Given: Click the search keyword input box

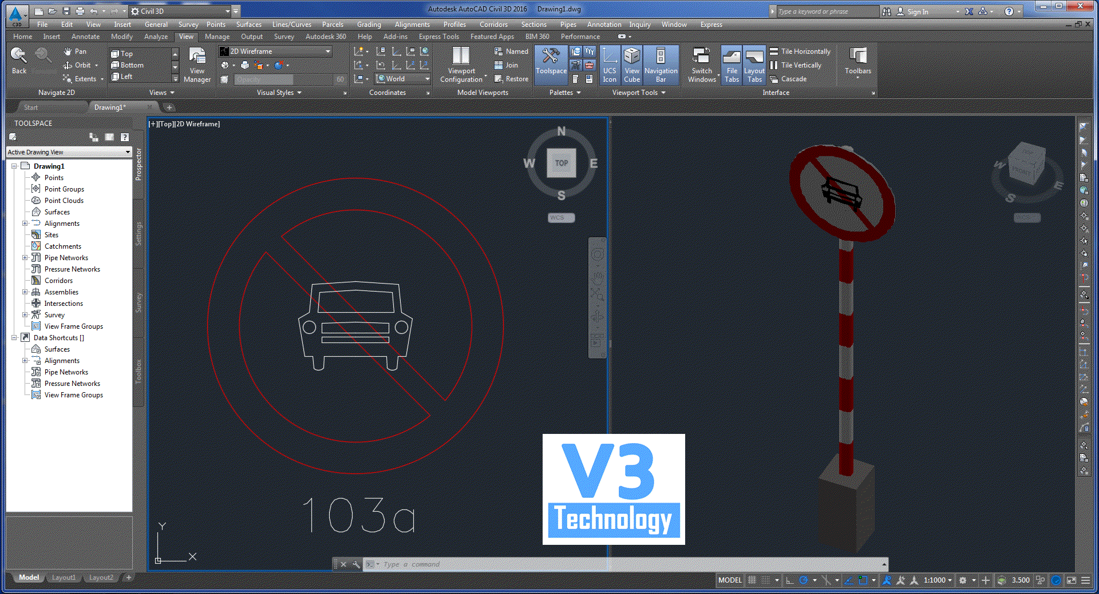Looking at the screenshot, I should [x=827, y=11].
